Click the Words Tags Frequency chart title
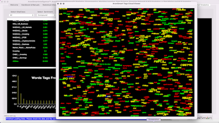Viewport: 219px width, 123px height. [x=43, y=78]
